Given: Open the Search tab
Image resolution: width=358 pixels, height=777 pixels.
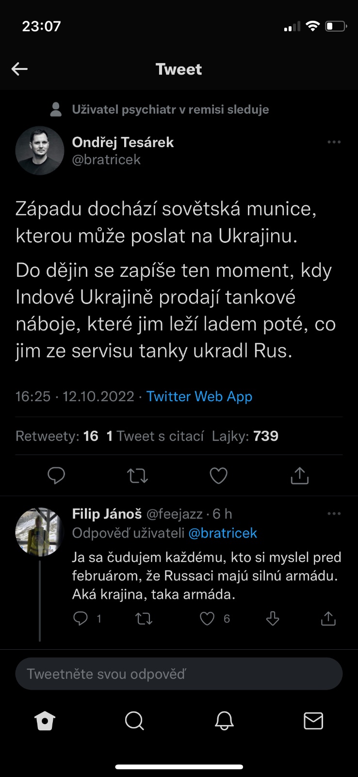Looking at the screenshot, I should (x=134, y=721).
